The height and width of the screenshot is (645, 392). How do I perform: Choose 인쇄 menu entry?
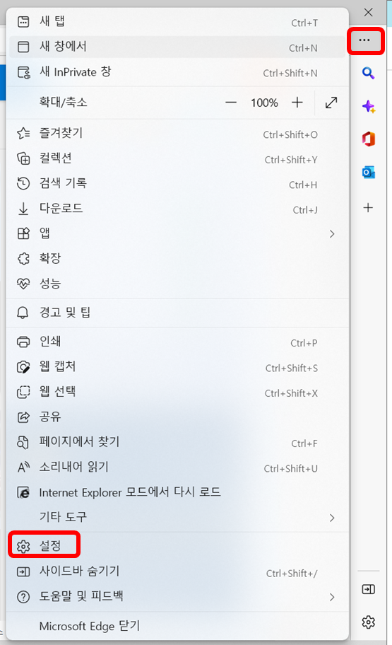(177, 342)
